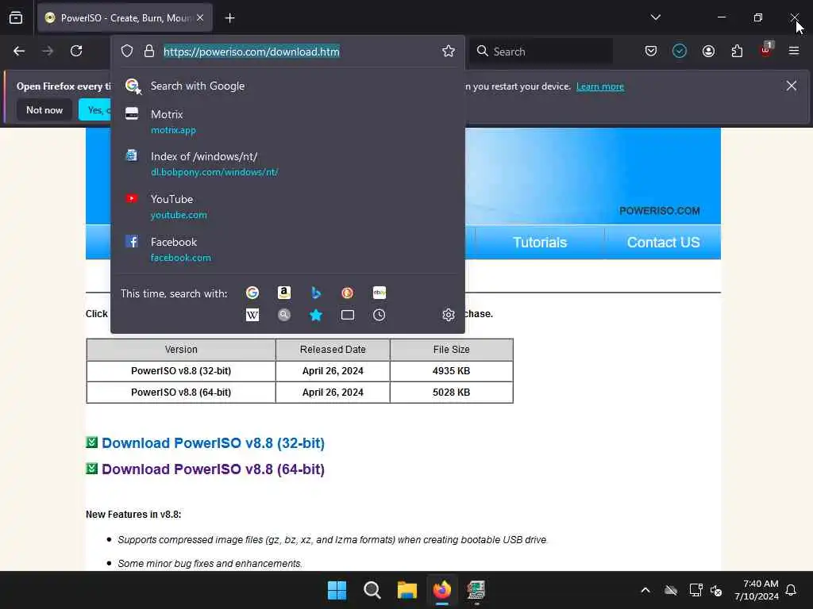Click Not now in notification bar

click(x=44, y=109)
